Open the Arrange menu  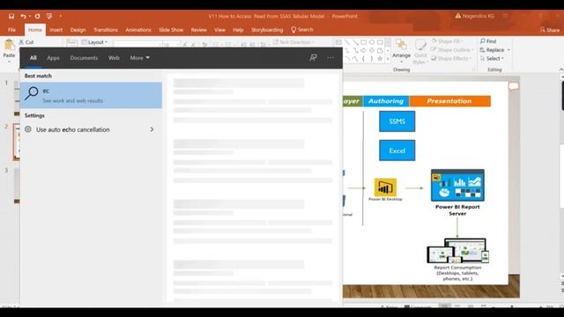(402, 50)
